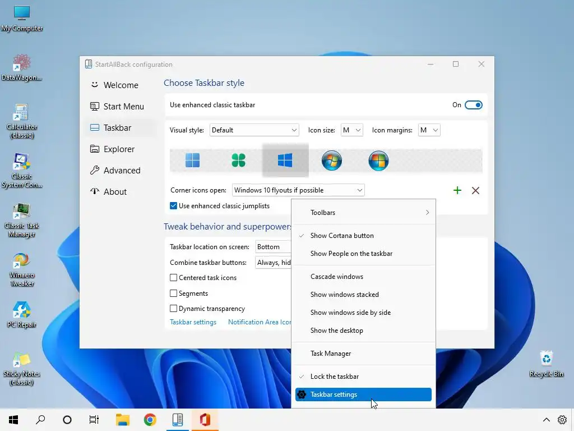The width and height of the screenshot is (574, 431).
Task: Open Microsoft Office from the taskbar
Action: [205, 420]
